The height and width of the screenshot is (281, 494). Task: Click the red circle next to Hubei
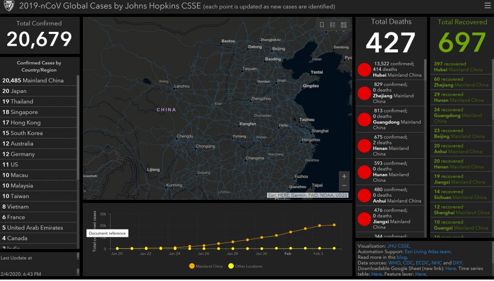point(365,69)
